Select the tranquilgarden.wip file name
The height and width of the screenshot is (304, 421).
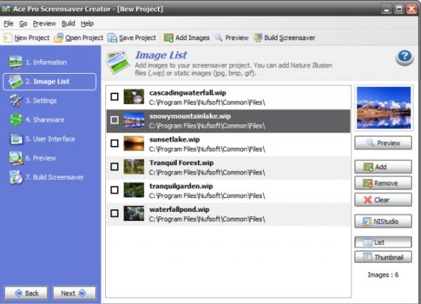181,186
